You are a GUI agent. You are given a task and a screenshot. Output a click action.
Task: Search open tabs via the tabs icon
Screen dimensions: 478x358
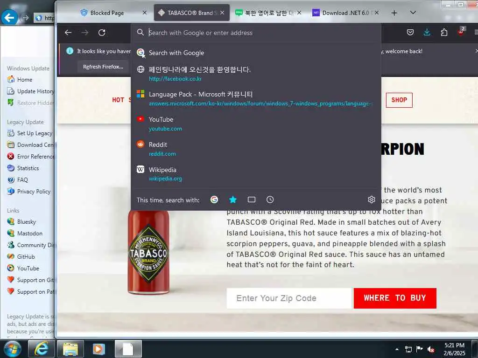click(252, 200)
